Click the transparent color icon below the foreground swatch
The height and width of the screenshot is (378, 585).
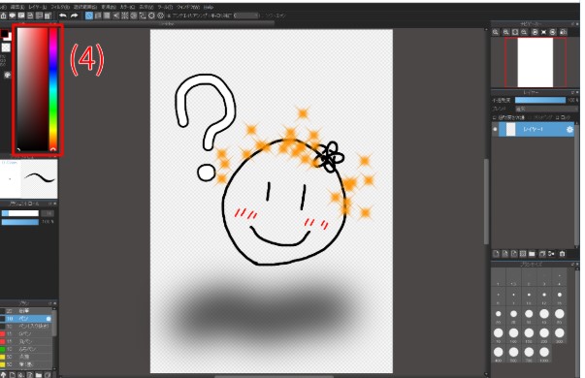(x=6, y=47)
